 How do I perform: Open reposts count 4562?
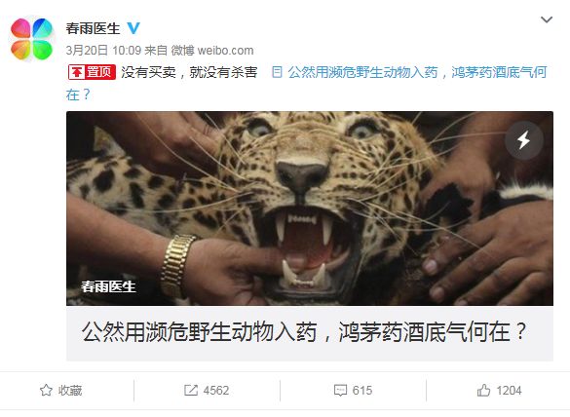point(216,390)
